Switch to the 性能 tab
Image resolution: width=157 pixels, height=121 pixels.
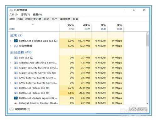pos(20,19)
